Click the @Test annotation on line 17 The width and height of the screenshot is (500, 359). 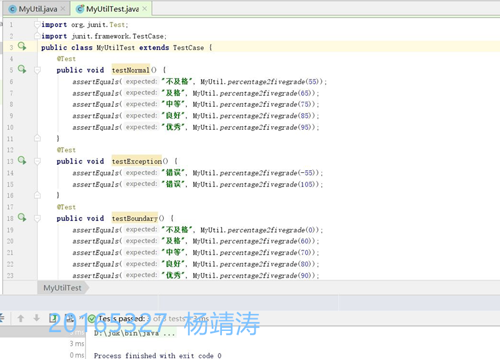tap(66, 207)
